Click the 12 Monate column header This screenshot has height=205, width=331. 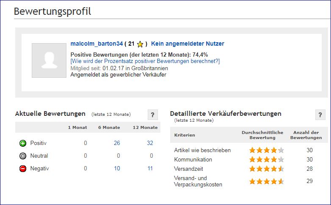145,127
